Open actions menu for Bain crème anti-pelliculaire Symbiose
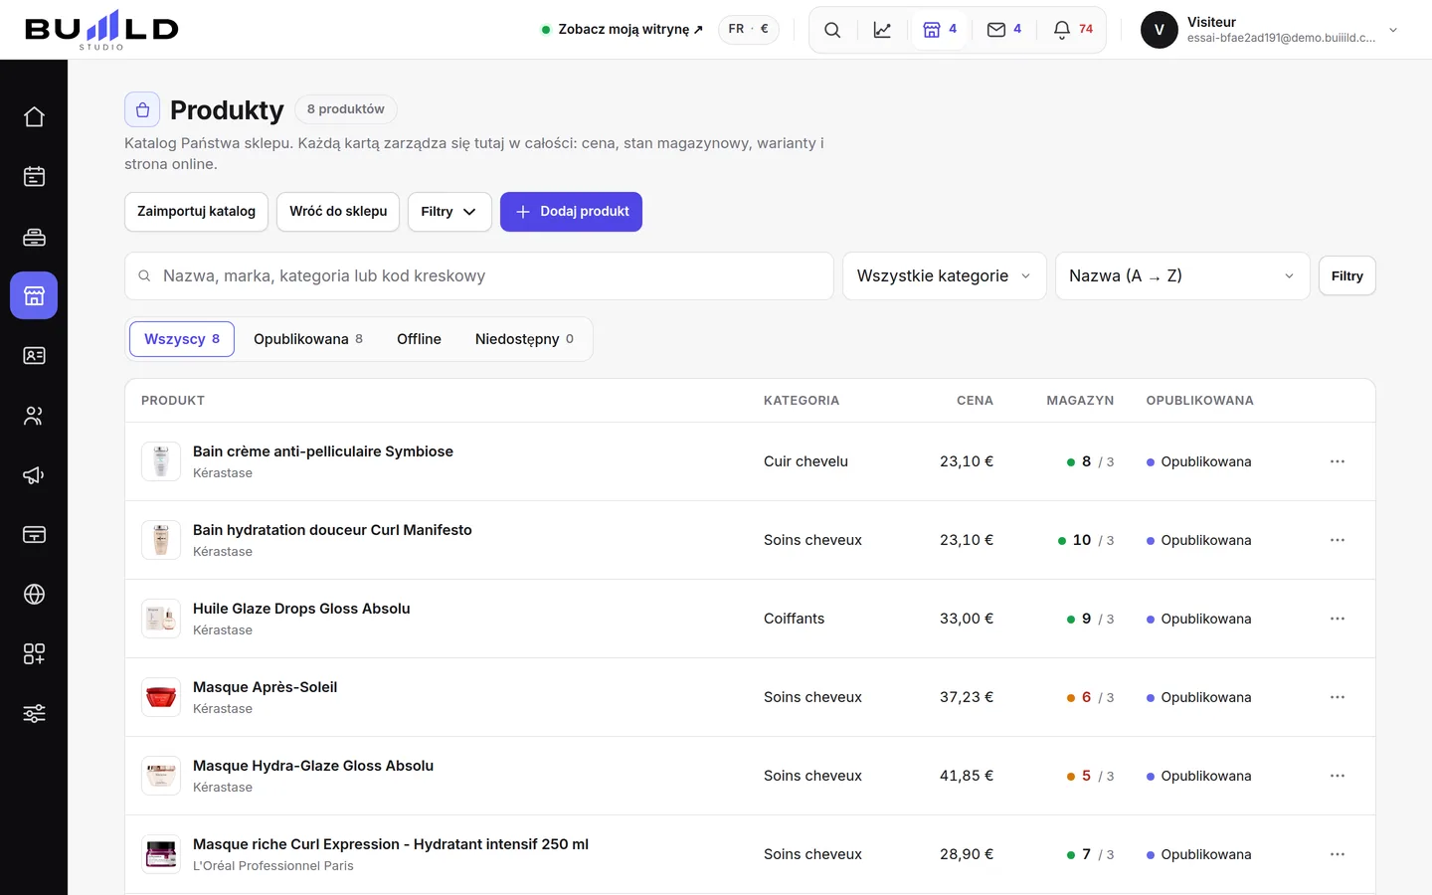 point(1338,461)
